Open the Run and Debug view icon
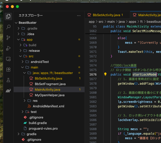This screenshot has width=161, height=143. coord(8,48)
